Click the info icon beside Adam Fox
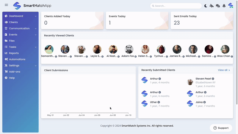The image size is (238, 134). click(136, 56)
